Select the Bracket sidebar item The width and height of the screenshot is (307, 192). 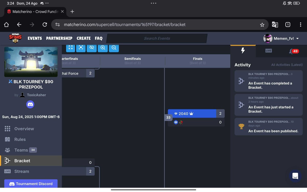(31, 161)
